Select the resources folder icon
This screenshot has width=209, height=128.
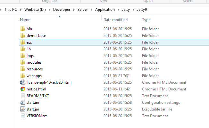tap(22, 69)
